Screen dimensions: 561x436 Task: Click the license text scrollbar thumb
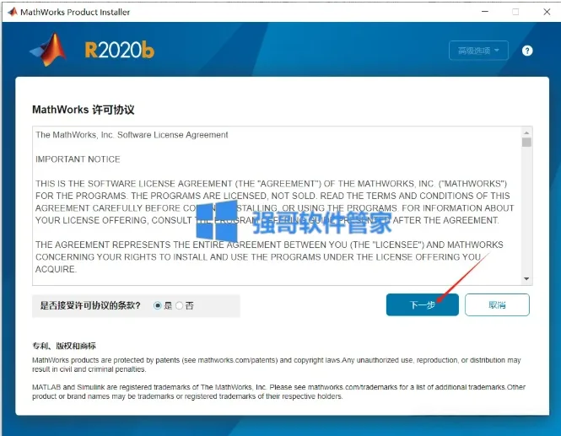(x=526, y=143)
